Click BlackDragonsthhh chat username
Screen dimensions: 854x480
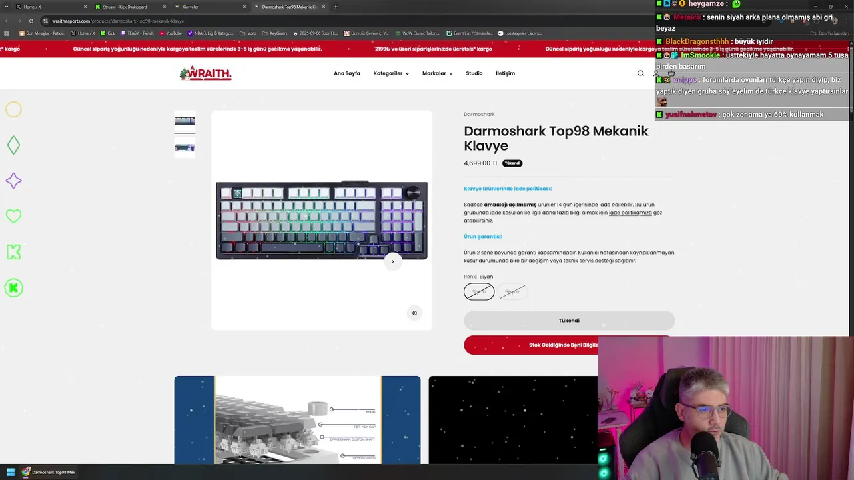pyautogui.click(x=696, y=41)
